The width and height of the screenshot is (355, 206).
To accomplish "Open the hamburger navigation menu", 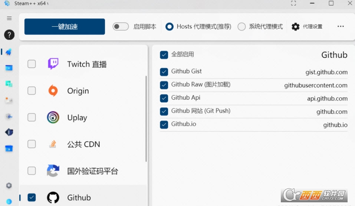I will coord(9,18).
